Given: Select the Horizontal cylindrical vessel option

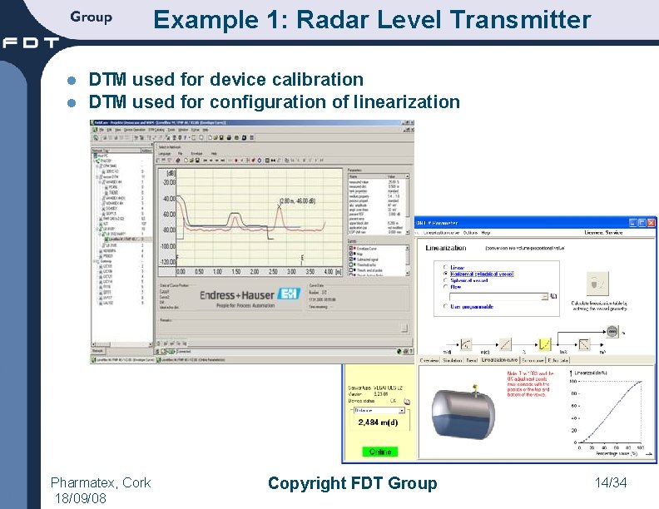Looking at the screenshot, I should click(x=445, y=274).
